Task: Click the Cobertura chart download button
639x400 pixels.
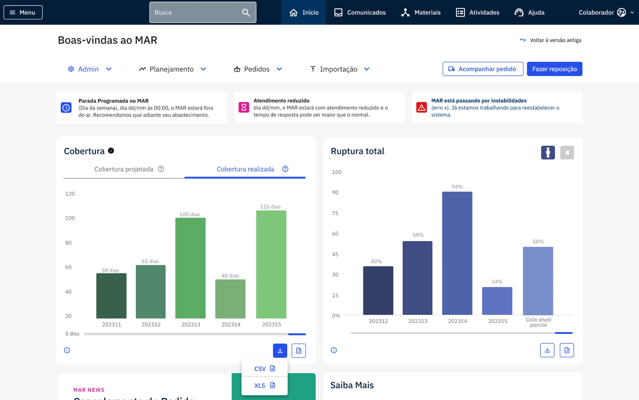Action: (280, 351)
